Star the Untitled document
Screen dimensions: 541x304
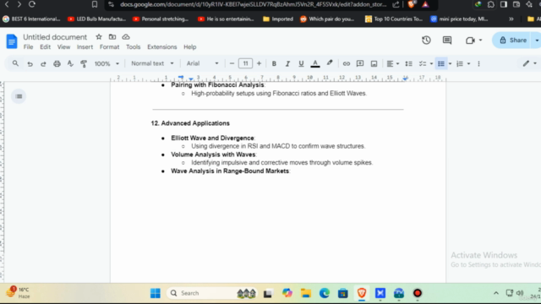tap(99, 37)
